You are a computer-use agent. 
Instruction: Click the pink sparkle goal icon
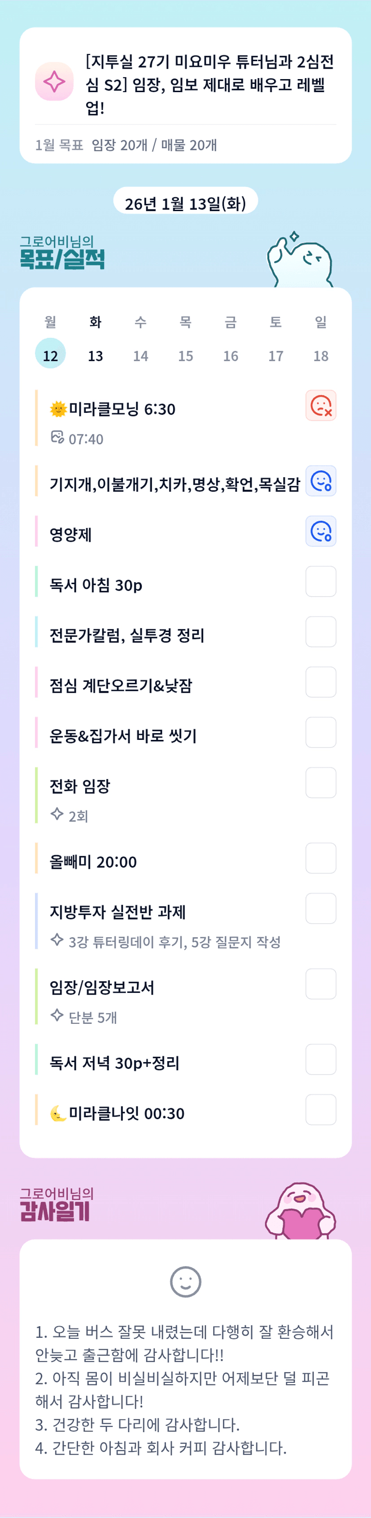pyautogui.click(x=54, y=82)
